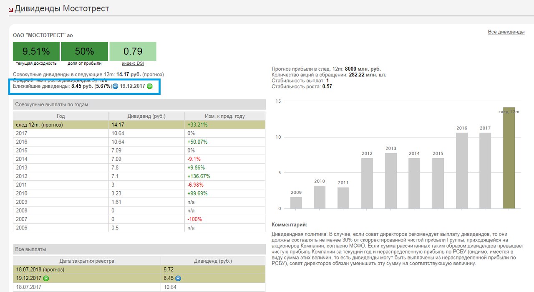Click the red arrow icon beside the page title
This screenshot has height=292, width=534.
(x=11, y=9)
